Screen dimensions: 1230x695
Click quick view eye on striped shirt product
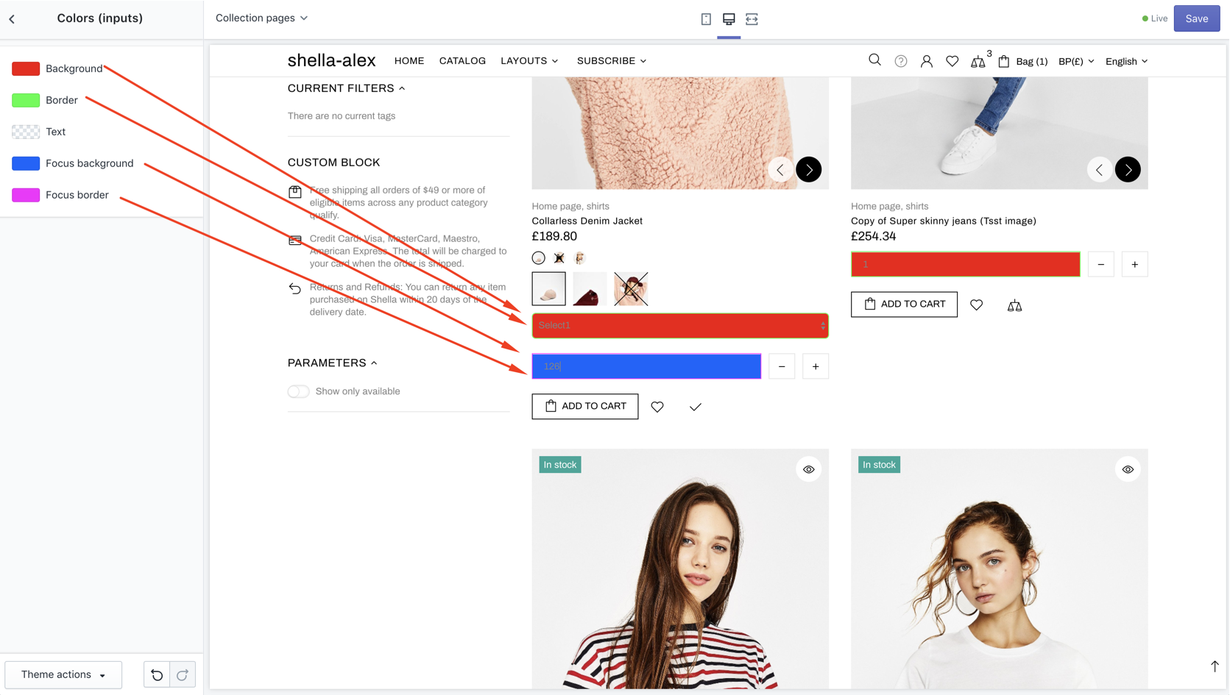808,469
